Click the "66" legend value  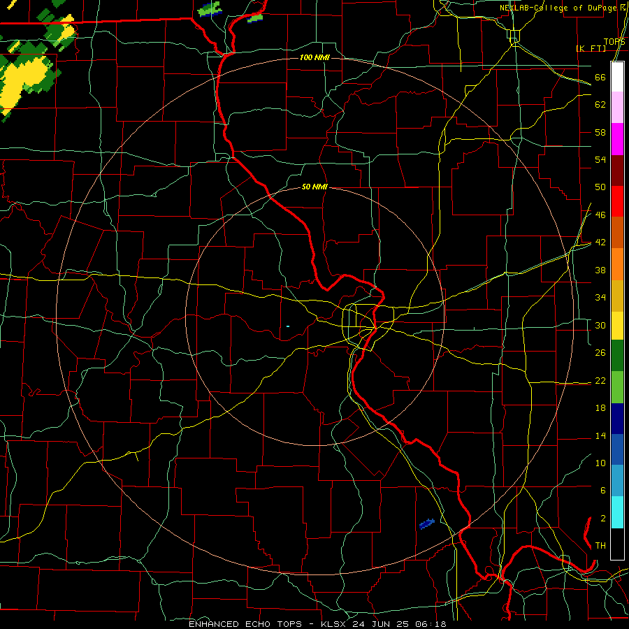pyautogui.click(x=600, y=77)
